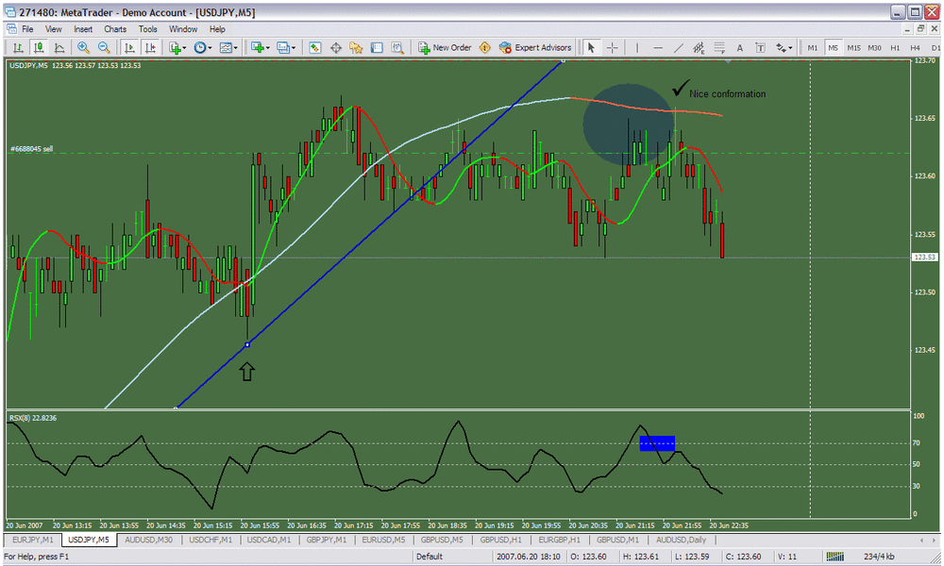Open the MetaEditor yellow diamond icon
This screenshot has height=566, width=944.
[484, 47]
